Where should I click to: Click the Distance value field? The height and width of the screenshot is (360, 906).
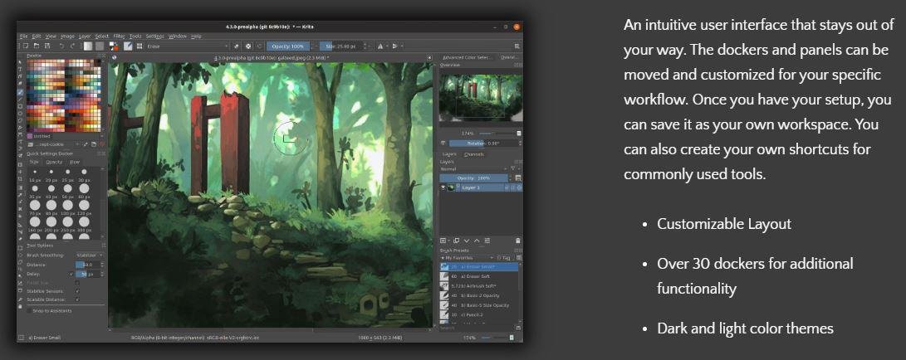pos(88,265)
